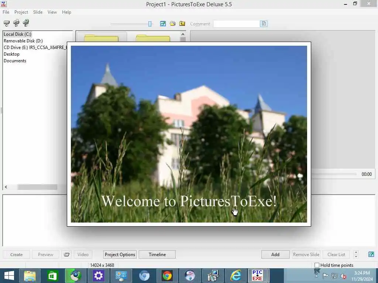This screenshot has height=283, width=378.
Task: Click the full-screen file list icon
Action: pyautogui.click(x=163, y=24)
